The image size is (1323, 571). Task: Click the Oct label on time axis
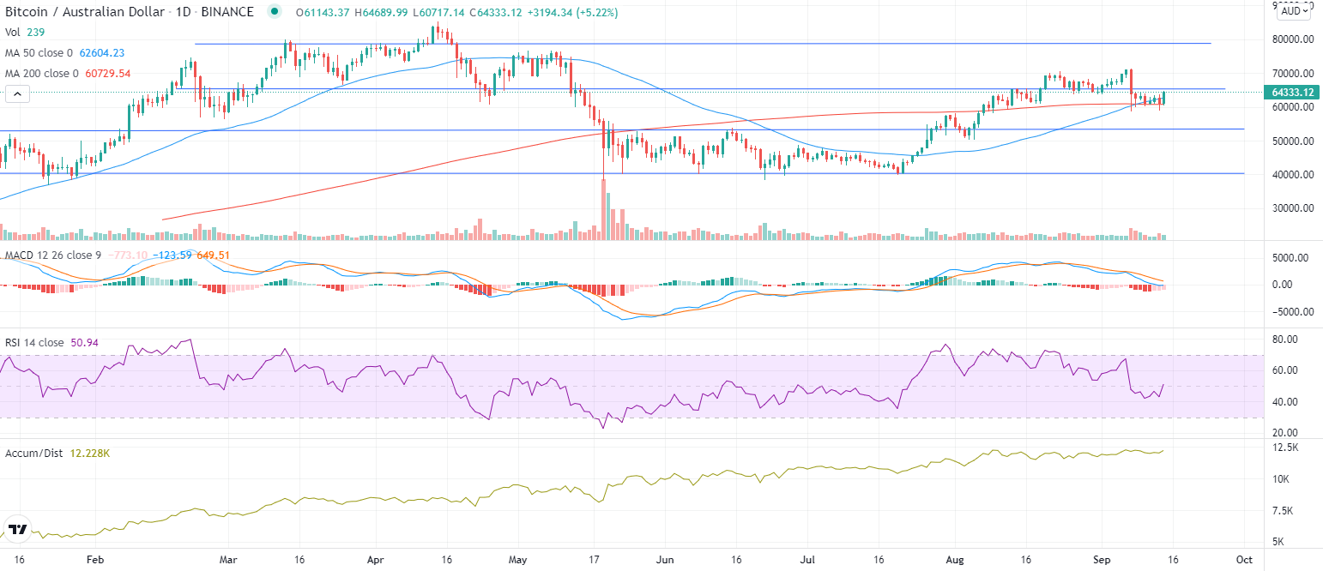[1246, 558]
